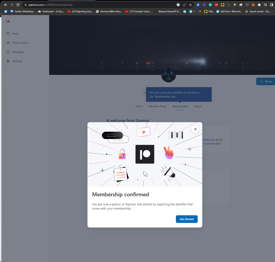Open the Search results Google Drive bookmark
The image size is (275, 262).
(258, 11)
